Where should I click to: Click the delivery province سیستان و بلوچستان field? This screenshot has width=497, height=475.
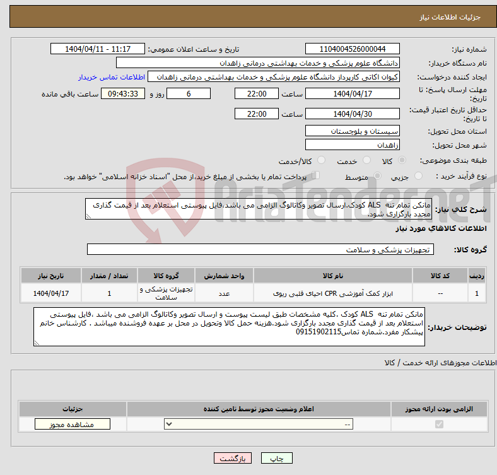click(352, 131)
